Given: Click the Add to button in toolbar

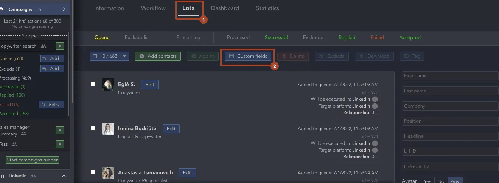Looking at the screenshot, I should pos(203,56).
